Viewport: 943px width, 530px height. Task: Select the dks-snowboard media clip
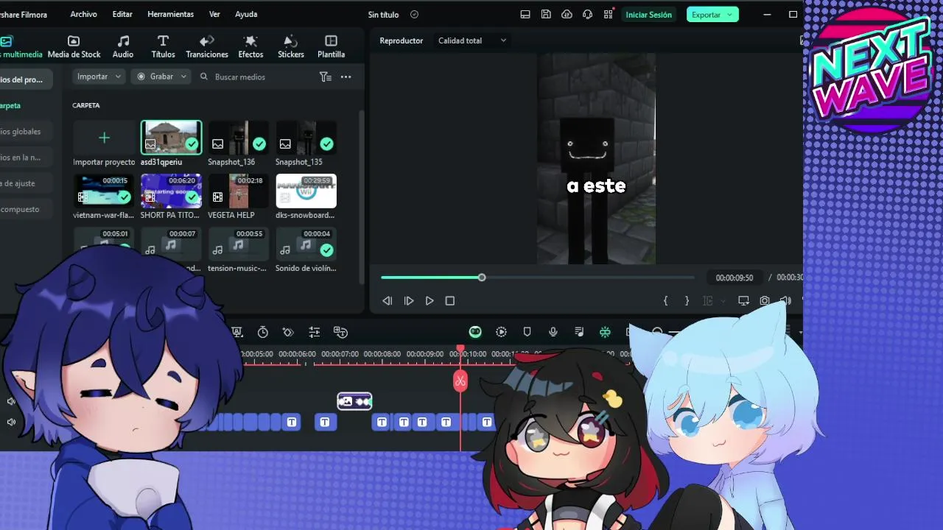pyautogui.click(x=306, y=191)
